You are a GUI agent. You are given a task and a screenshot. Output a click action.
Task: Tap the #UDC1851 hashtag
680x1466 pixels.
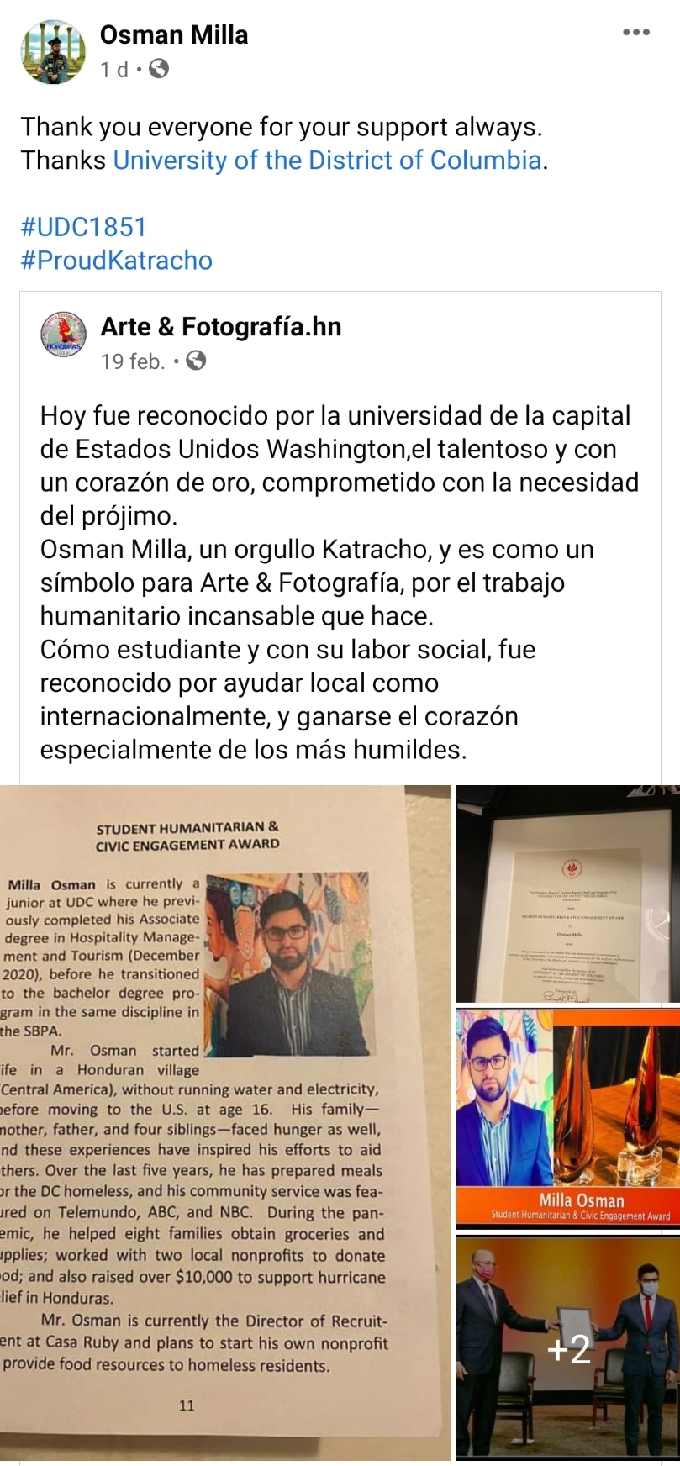(x=84, y=227)
